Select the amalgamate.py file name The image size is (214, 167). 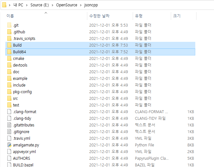26,145
